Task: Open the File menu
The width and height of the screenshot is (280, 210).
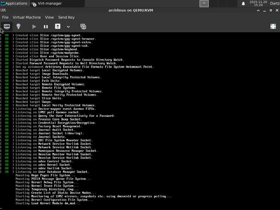Action: pos(5,17)
